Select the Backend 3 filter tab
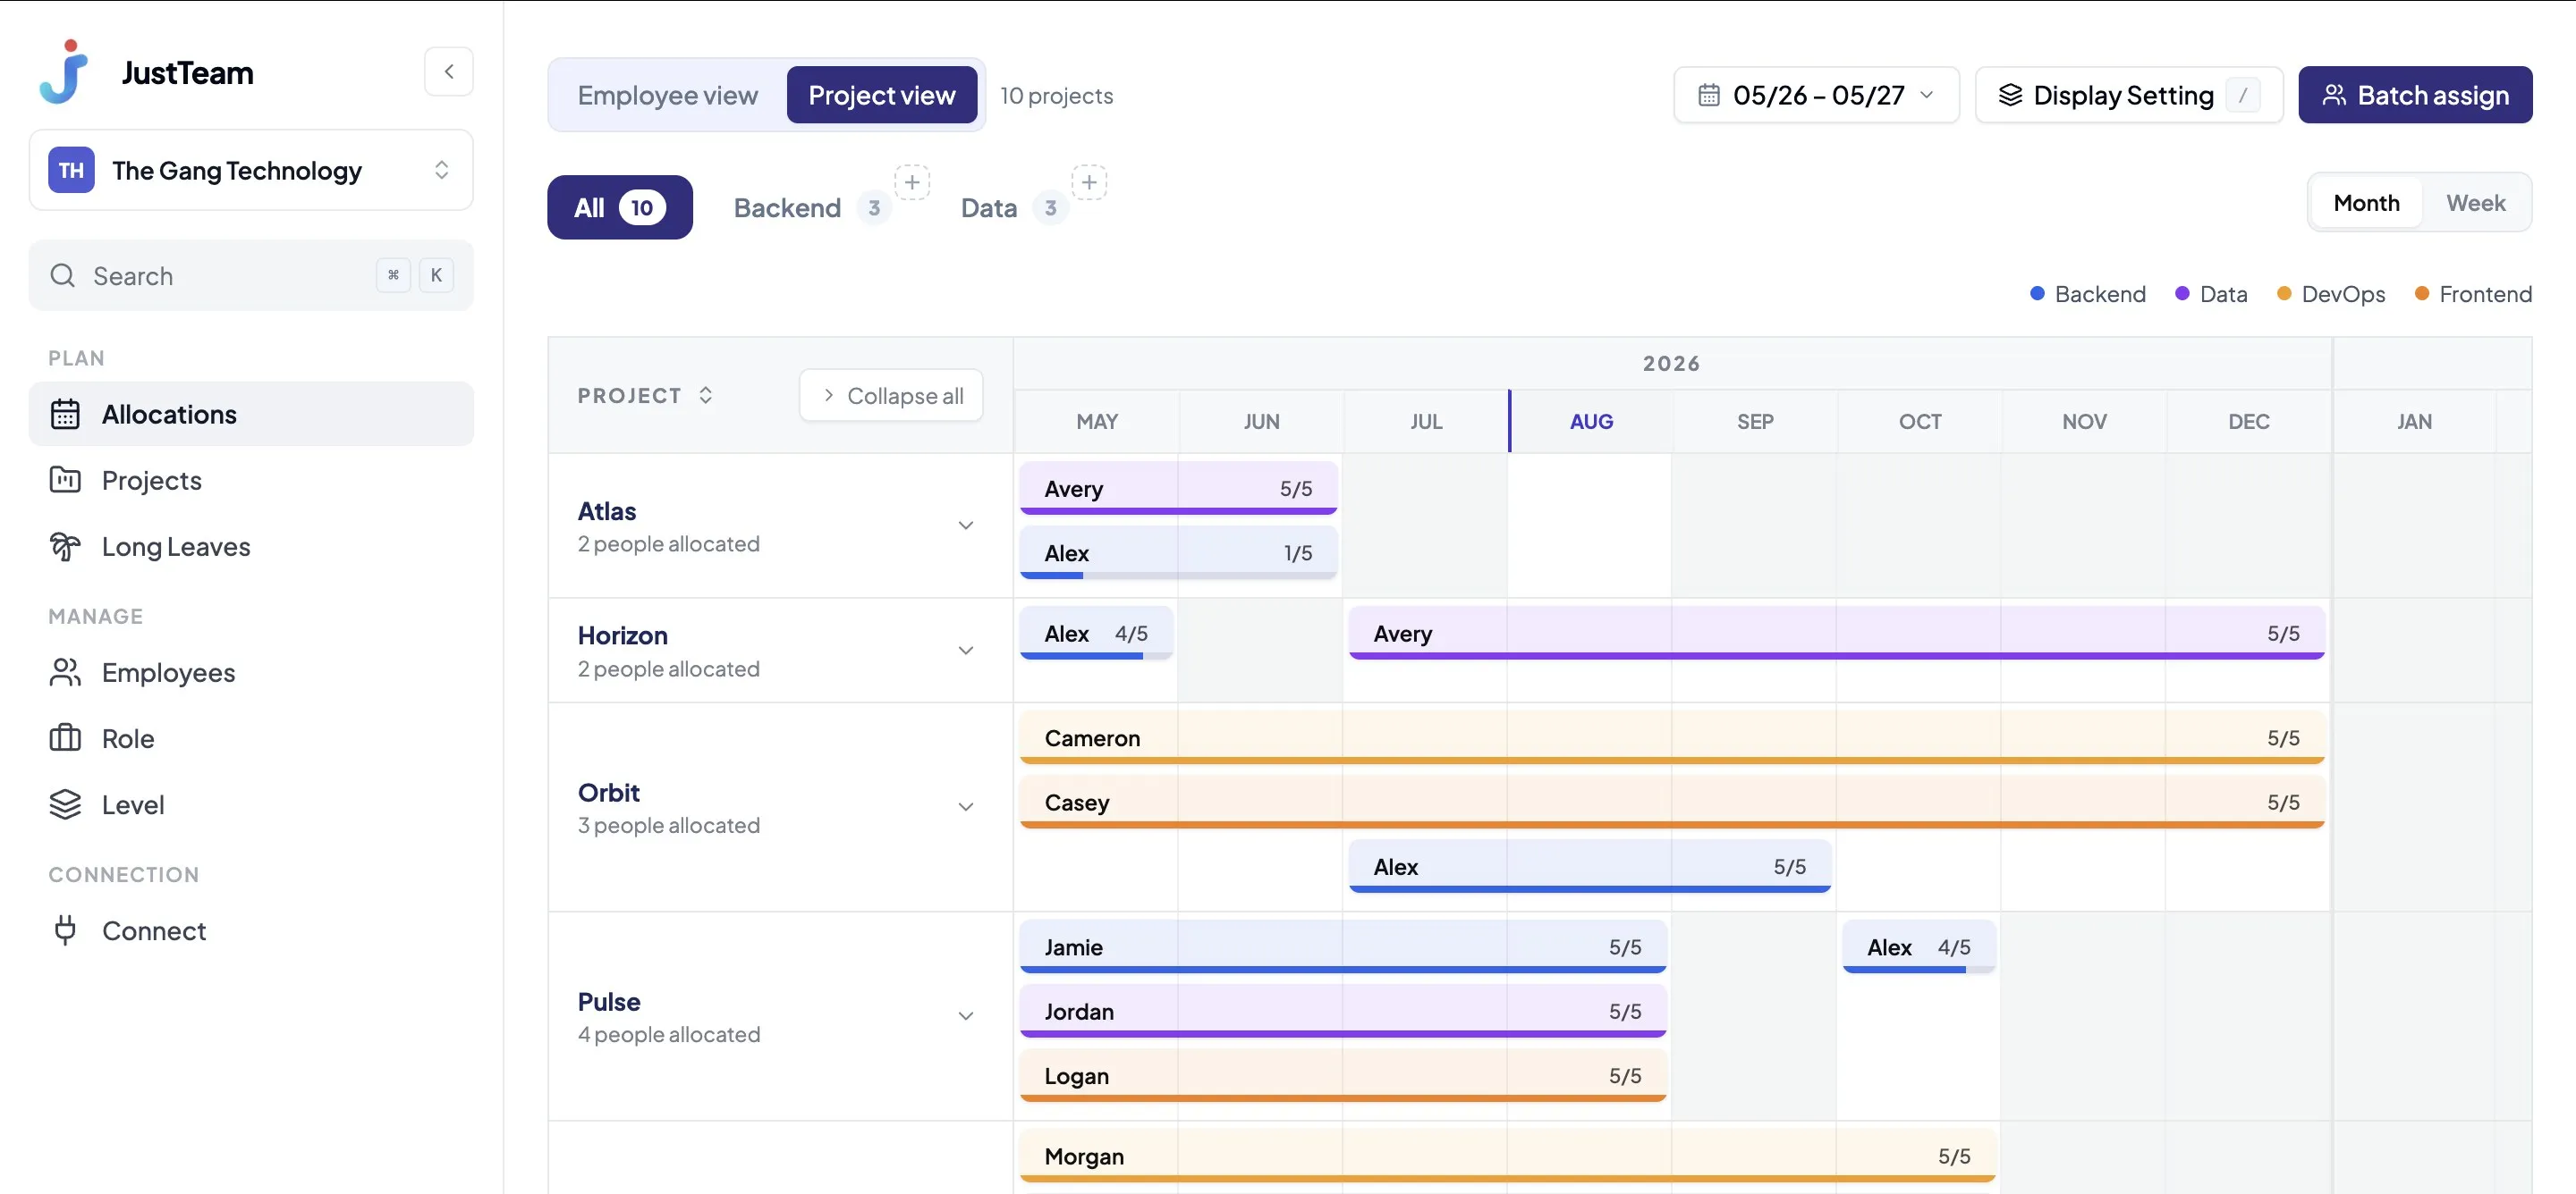Image resolution: width=2576 pixels, height=1194 pixels. (x=811, y=208)
